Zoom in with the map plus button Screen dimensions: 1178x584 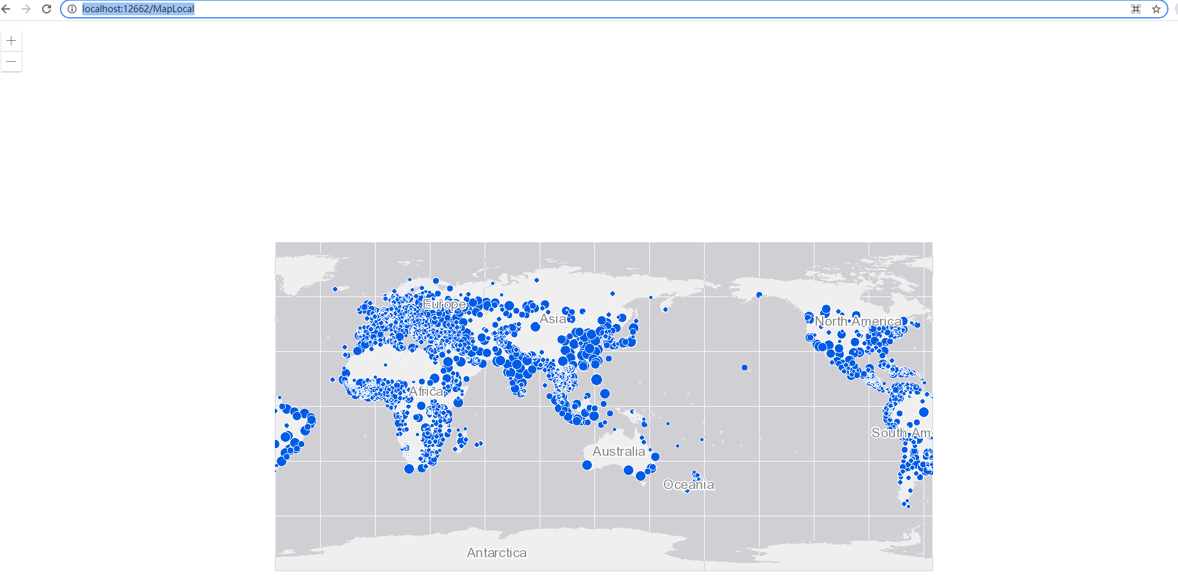[11, 41]
